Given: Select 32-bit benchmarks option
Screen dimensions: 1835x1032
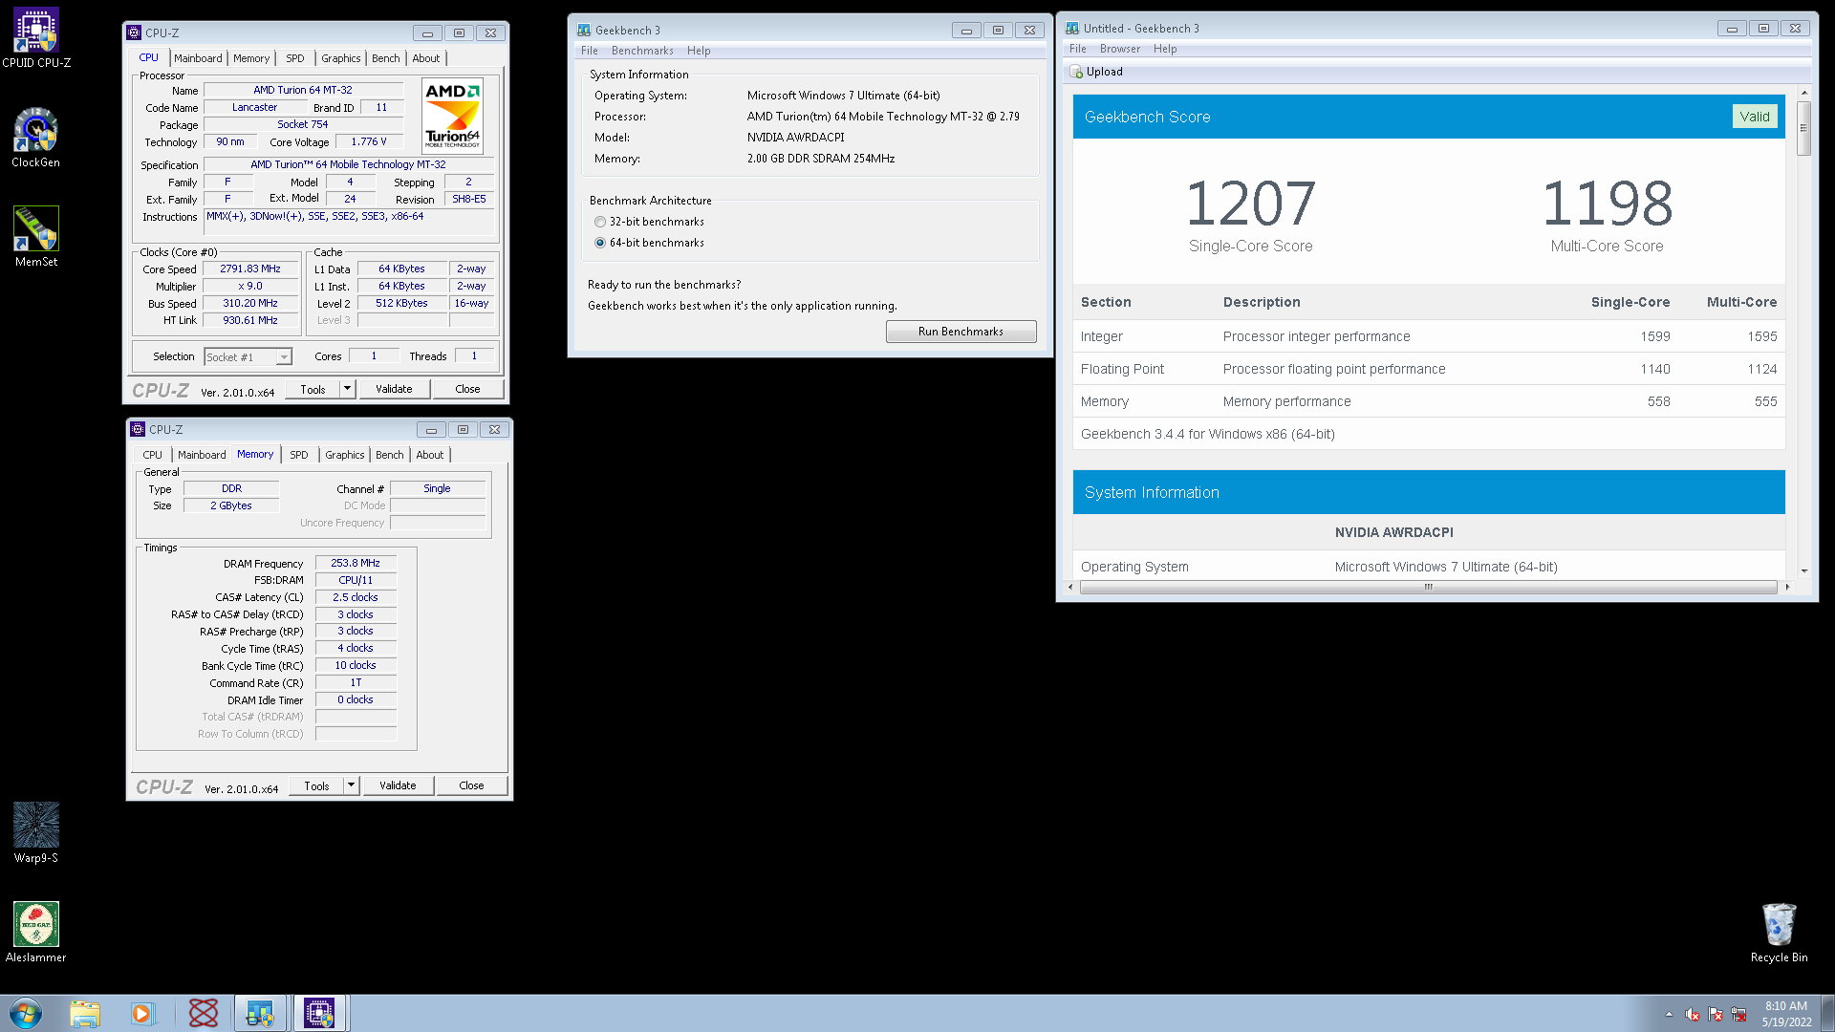Looking at the screenshot, I should [x=600, y=222].
